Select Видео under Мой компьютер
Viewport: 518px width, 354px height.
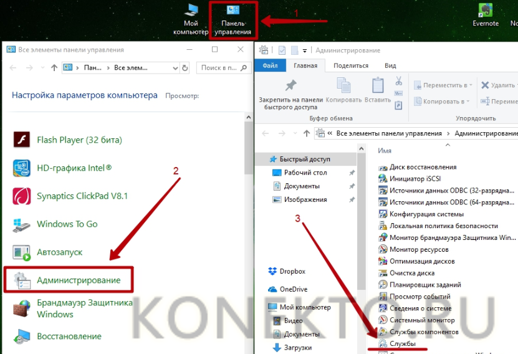288,320
